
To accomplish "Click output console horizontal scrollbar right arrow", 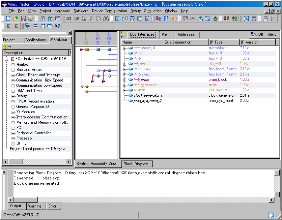I will pos(272,200).
